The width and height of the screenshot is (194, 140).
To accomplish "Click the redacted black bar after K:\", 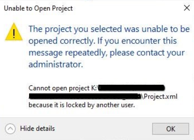I will pyautogui.click(x=131, y=88).
